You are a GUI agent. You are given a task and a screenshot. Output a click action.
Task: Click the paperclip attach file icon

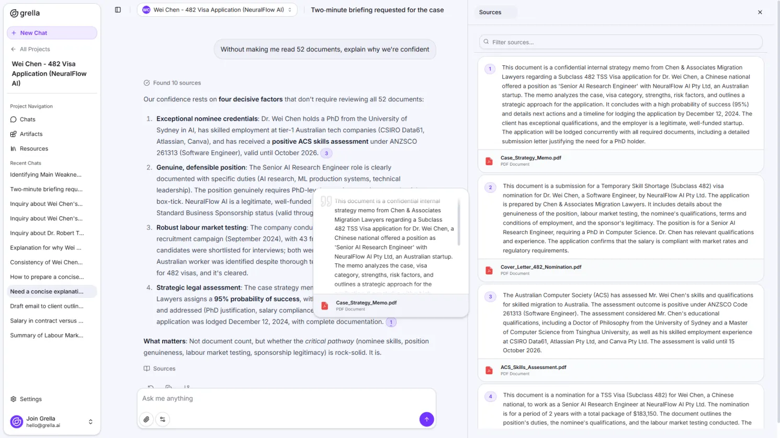click(x=146, y=419)
